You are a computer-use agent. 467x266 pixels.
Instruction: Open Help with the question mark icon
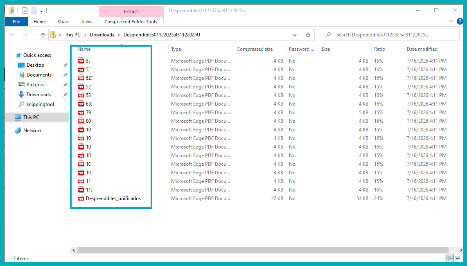(x=460, y=21)
